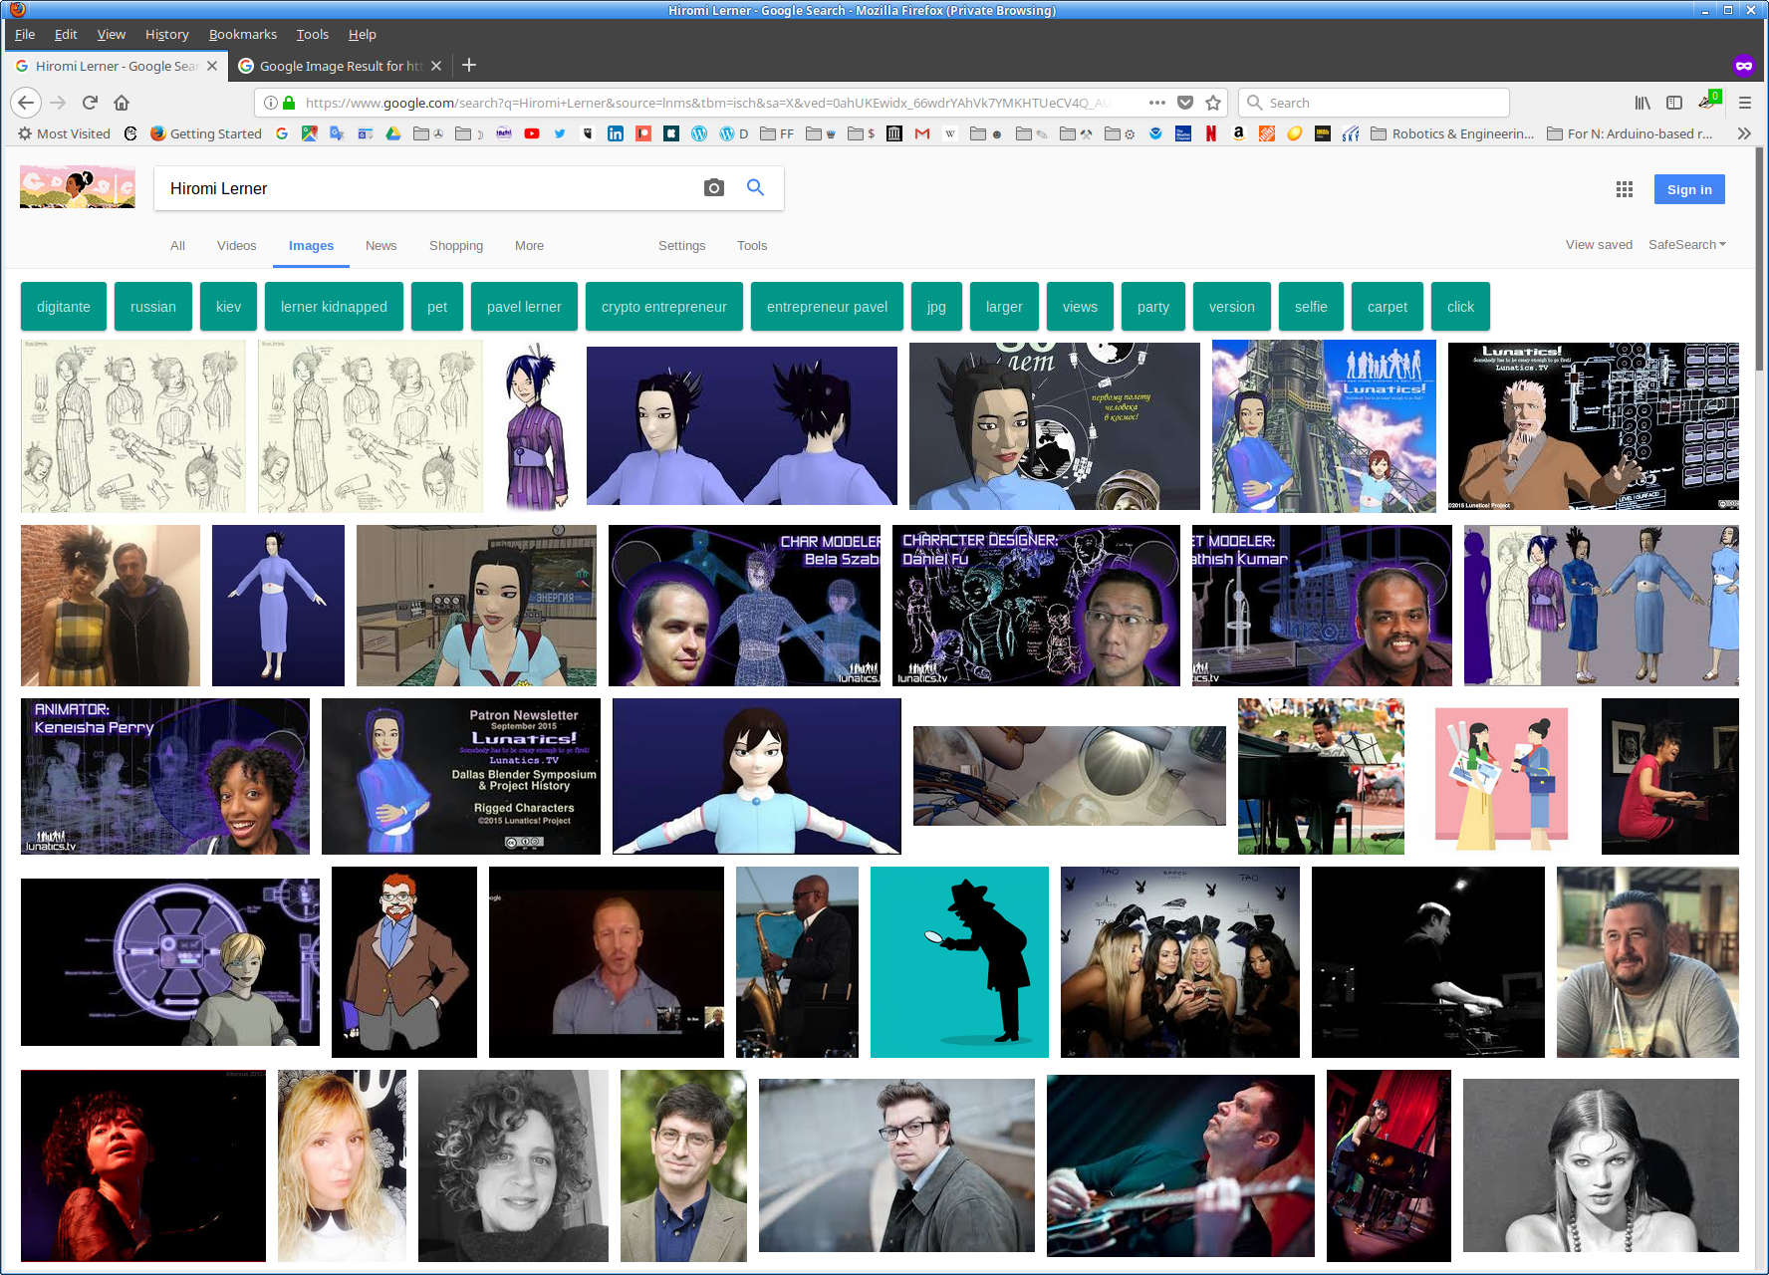This screenshot has width=1769, height=1275.
Task: Save the page to Pocket
Action: (x=1184, y=103)
